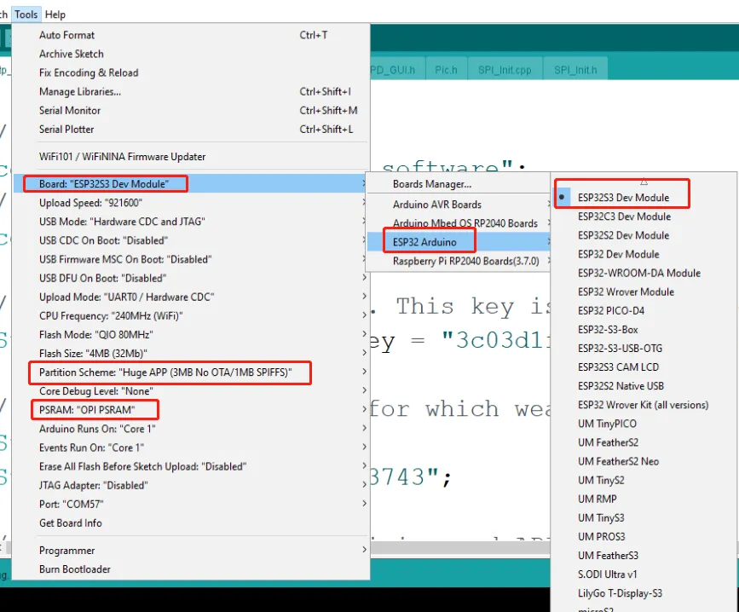739x612 pixels.
Task: Open the Help menu
Action: coord(55,14)
